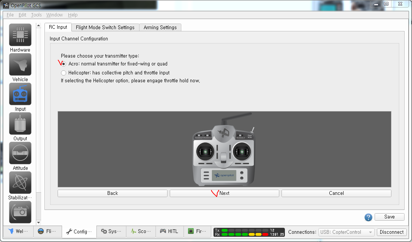Switch to the Arming Settings tab
The image size is (412, 242).
click(x=160, y=27)
